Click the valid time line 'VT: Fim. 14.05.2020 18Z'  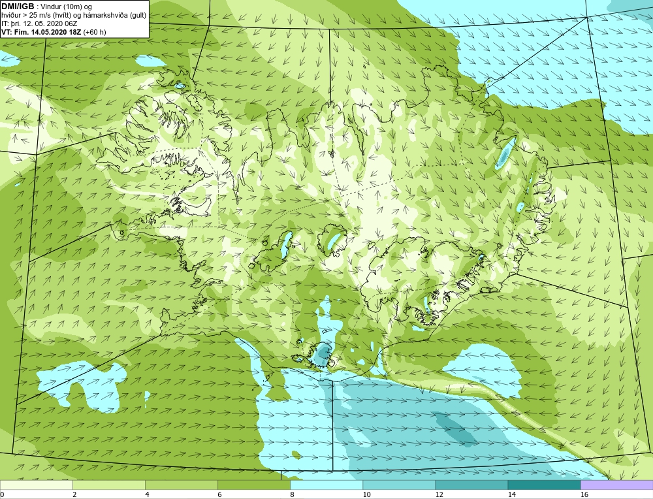point(42,32)
